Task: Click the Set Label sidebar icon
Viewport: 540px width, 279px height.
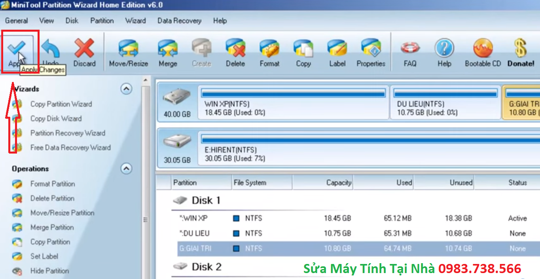Action: (17, 256)
